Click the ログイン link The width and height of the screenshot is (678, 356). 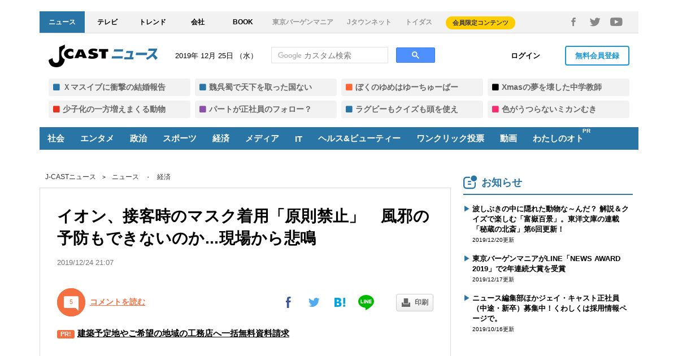525,55
